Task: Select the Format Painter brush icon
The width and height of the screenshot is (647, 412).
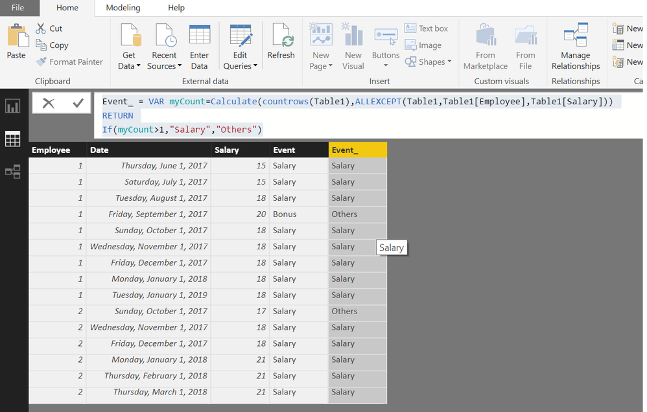Action: [41, 62]
